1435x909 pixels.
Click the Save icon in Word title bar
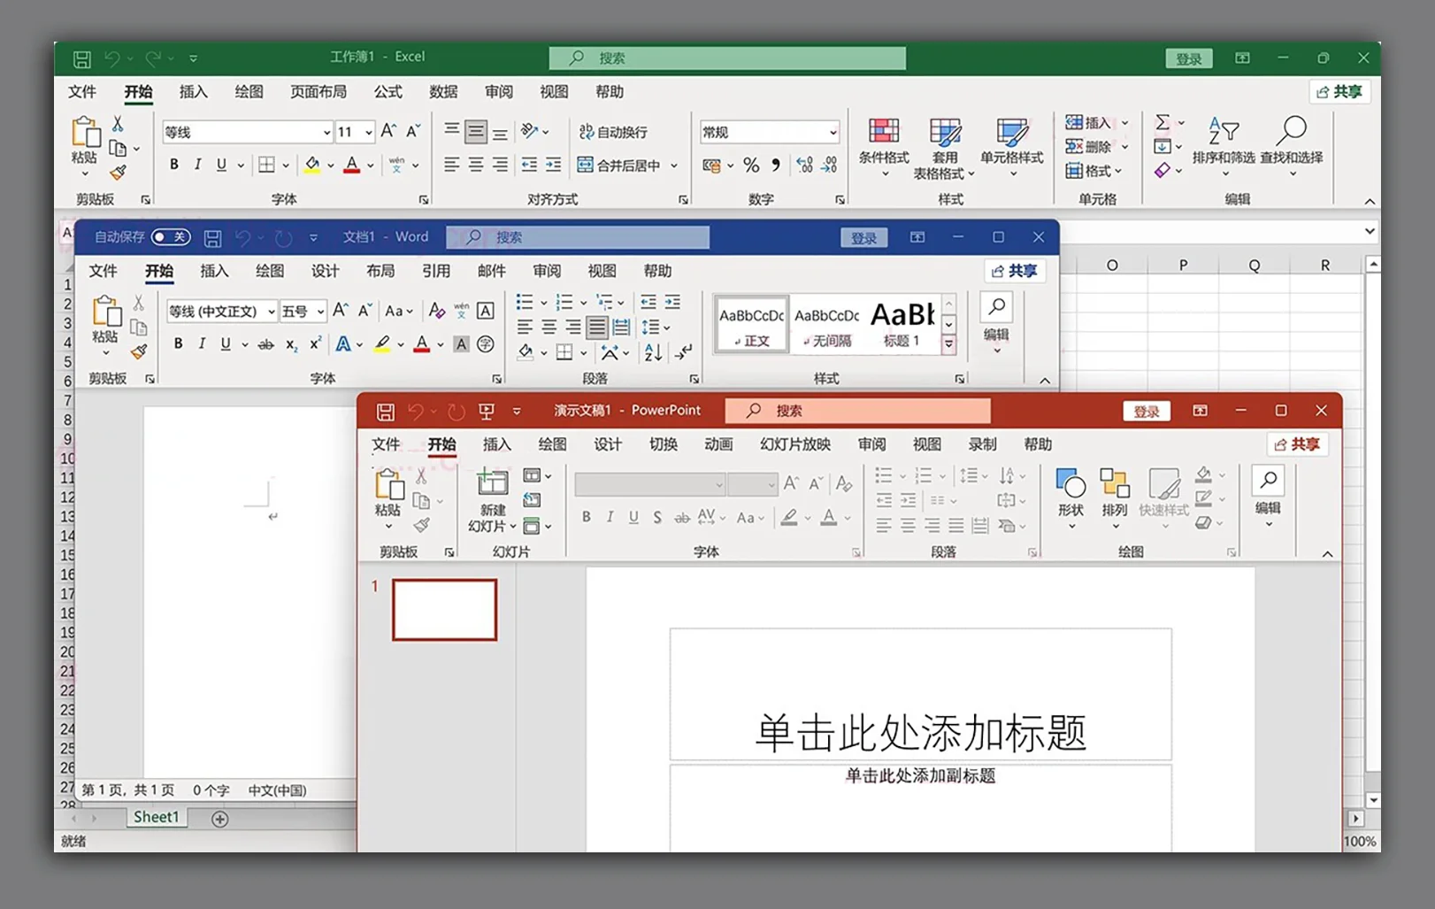[x=212, y=237]
